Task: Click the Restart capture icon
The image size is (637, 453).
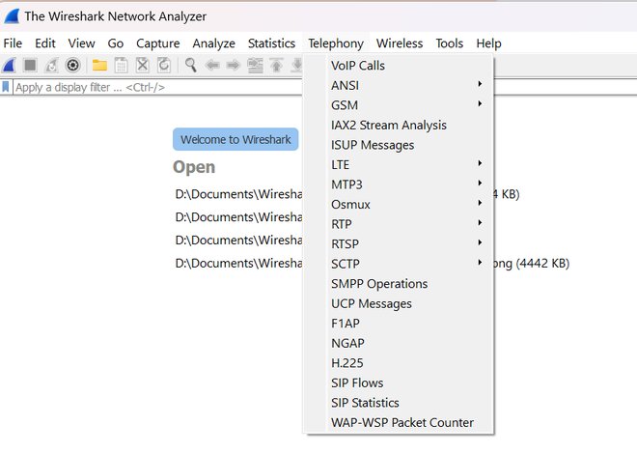Action: (51, 65)
